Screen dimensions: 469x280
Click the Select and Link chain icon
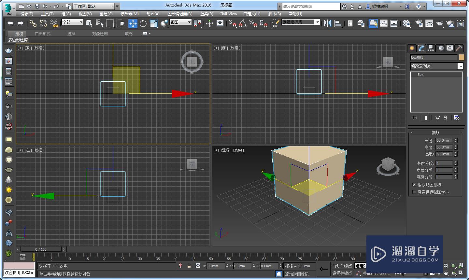pos(33,23)
